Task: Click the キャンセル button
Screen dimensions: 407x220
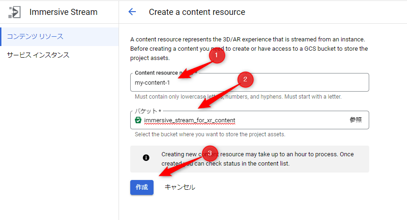Action: pyautogui.click(x=180, y=187)
